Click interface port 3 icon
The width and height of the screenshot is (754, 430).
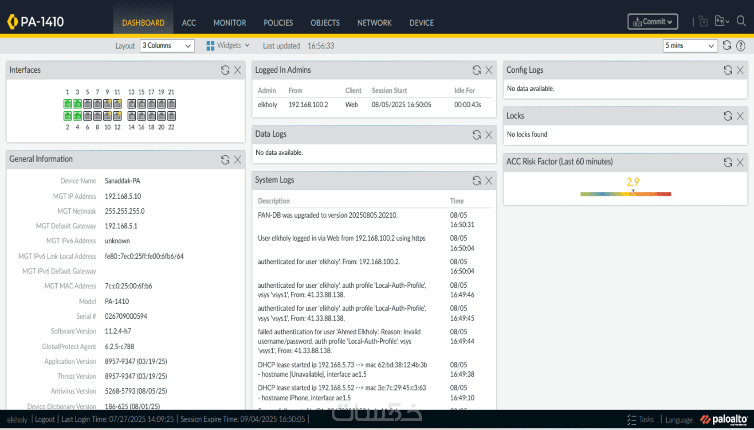[x=77, y=104]
